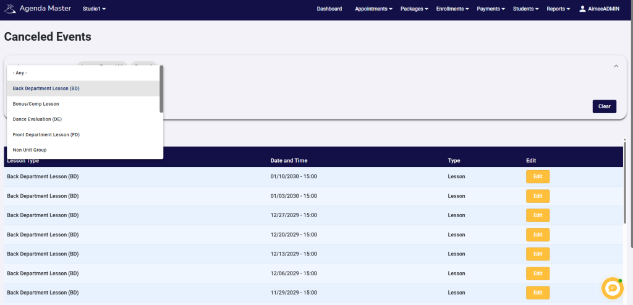Edit the 01/10/2030 canceled lesson

[537, 177]
